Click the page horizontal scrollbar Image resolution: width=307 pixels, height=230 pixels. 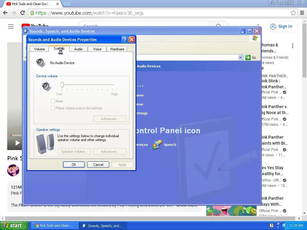coord(150,218)
